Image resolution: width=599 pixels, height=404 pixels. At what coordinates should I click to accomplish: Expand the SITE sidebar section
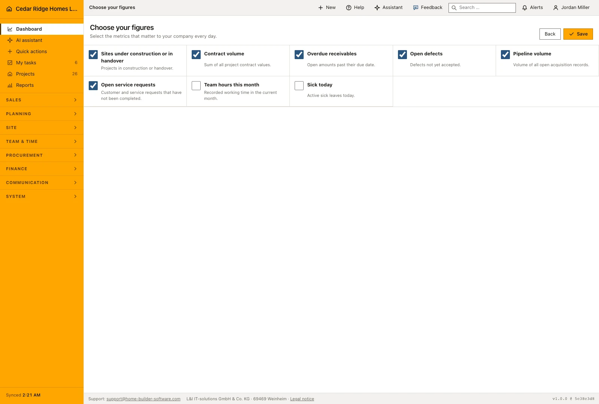click(x=42, y=128)
